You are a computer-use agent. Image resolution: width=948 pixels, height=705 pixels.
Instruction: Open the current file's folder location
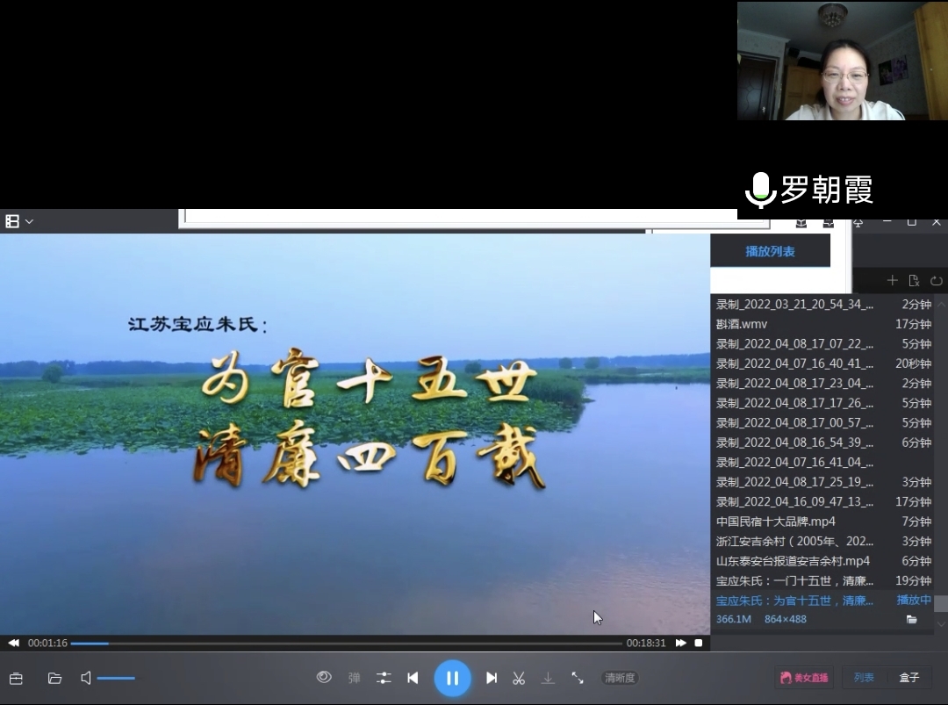click(x=912, y=620)
